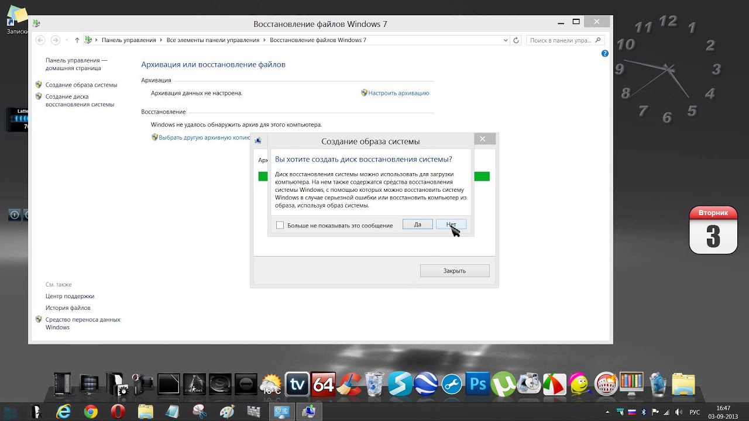Launch Google Chrome from the taskbar
This screenshot has width=749, height=421.
pos(91,412)
